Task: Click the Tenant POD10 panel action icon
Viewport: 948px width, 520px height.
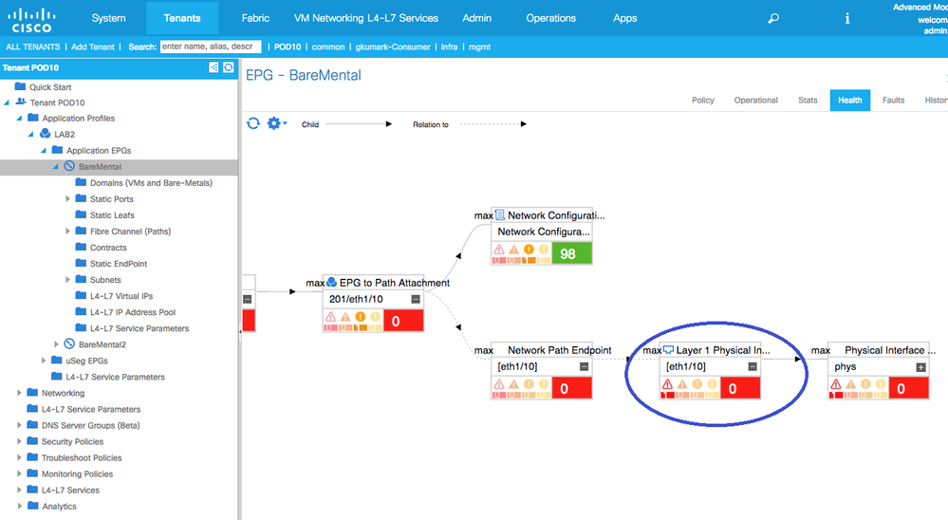Action: click(229, 67)
